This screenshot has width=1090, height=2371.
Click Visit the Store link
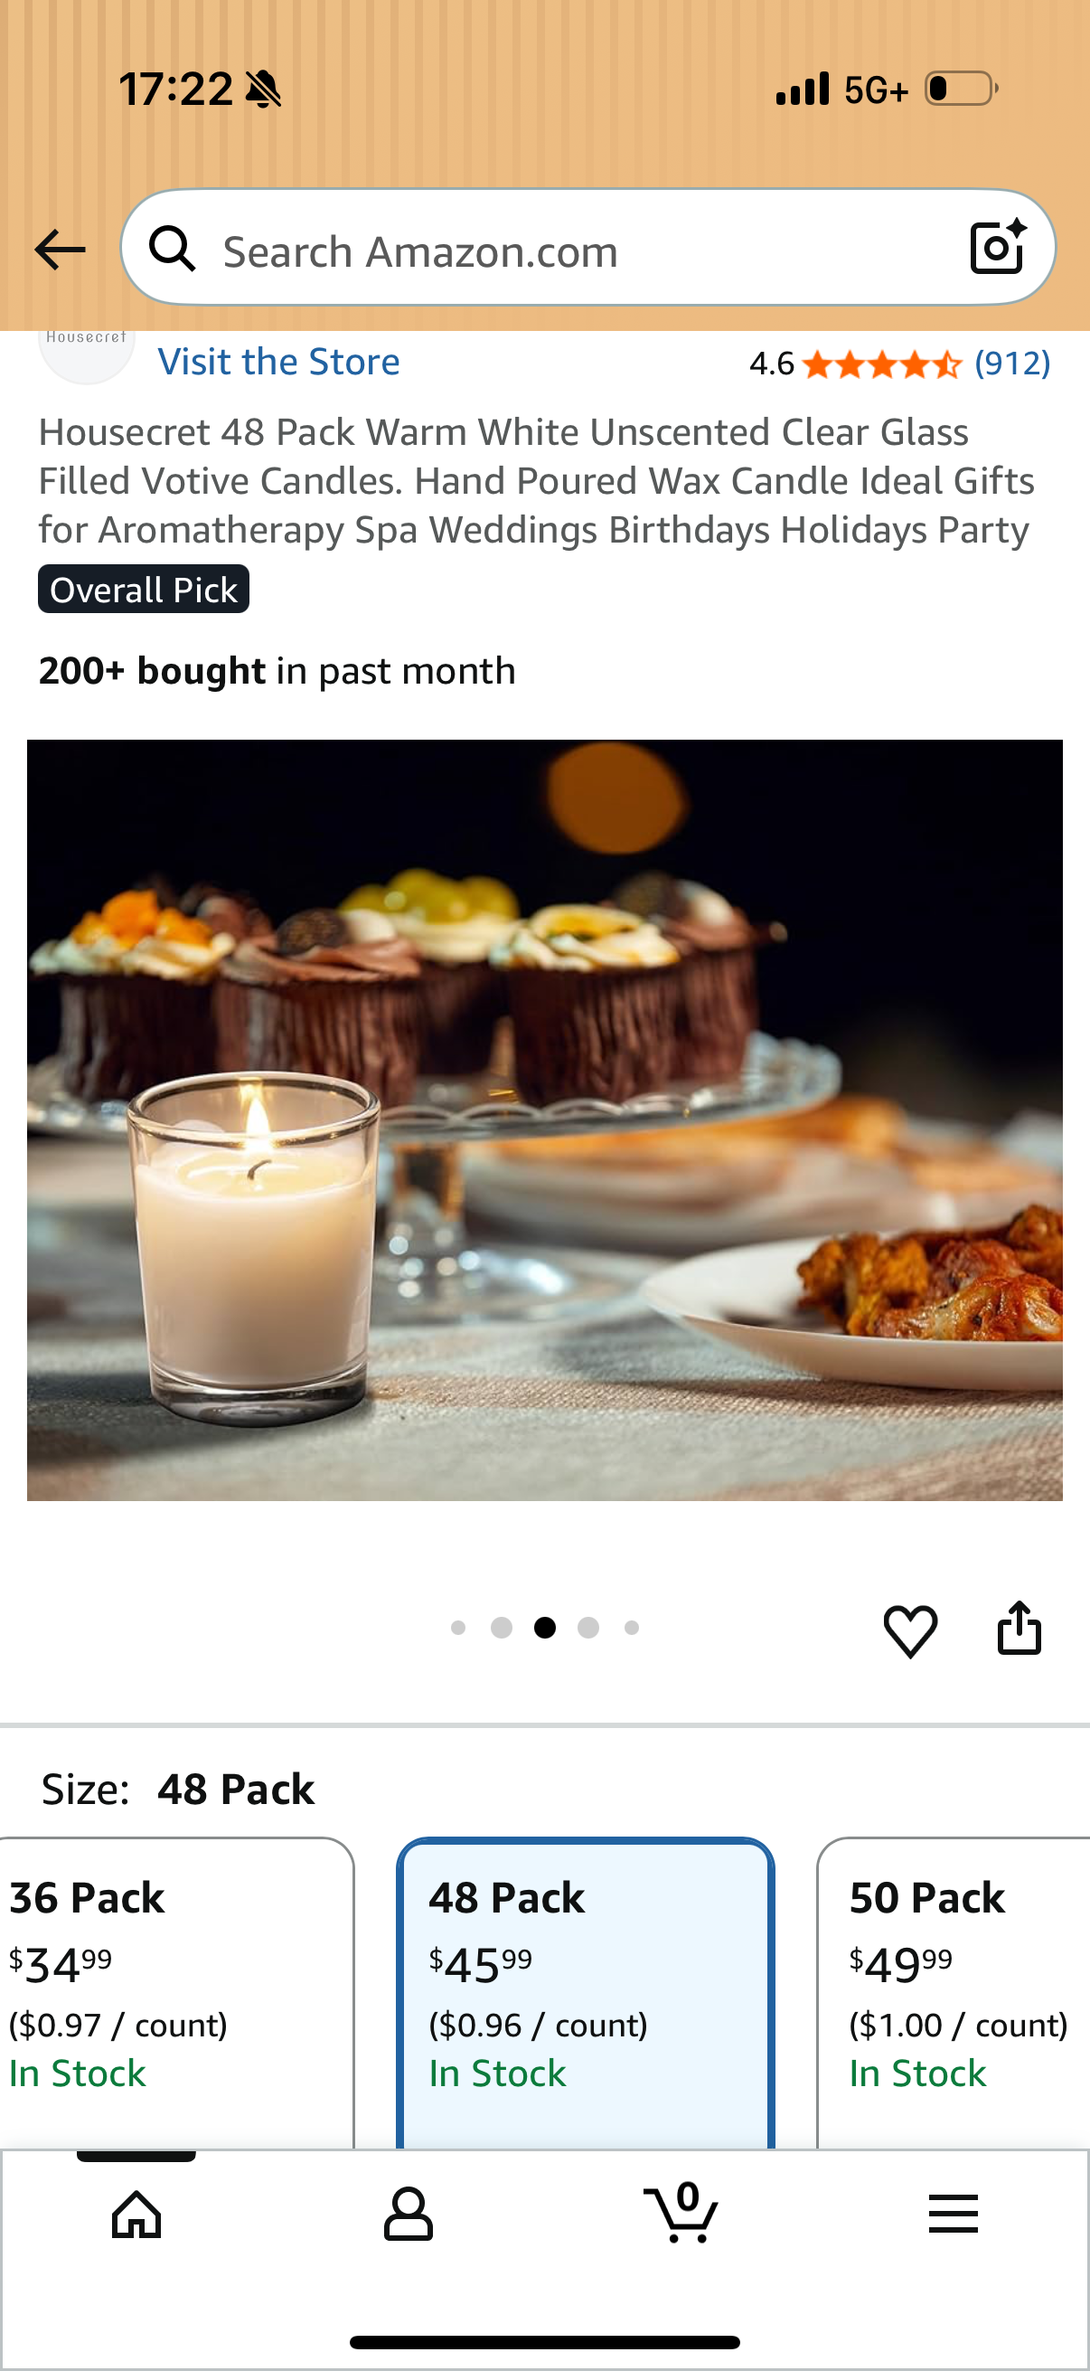278,362
